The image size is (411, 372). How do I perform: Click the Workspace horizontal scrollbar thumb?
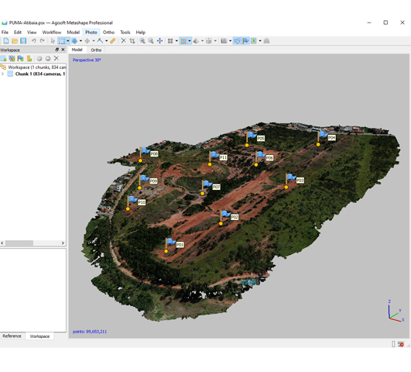click(x=19, y=243)
